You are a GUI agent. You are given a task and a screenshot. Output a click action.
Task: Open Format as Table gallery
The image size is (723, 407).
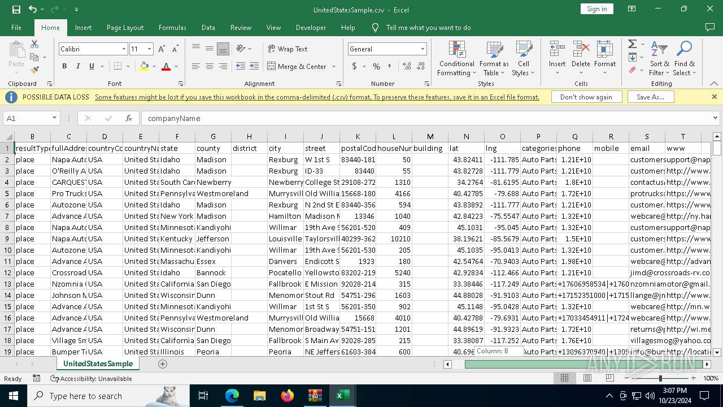tap(494, 58)
